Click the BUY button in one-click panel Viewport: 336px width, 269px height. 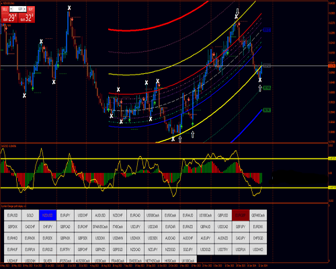31,9
